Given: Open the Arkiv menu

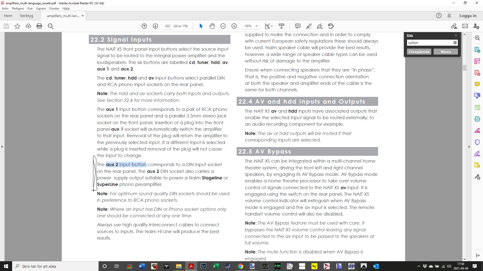Looking at the screenshot, I should [x=5, y=9].
